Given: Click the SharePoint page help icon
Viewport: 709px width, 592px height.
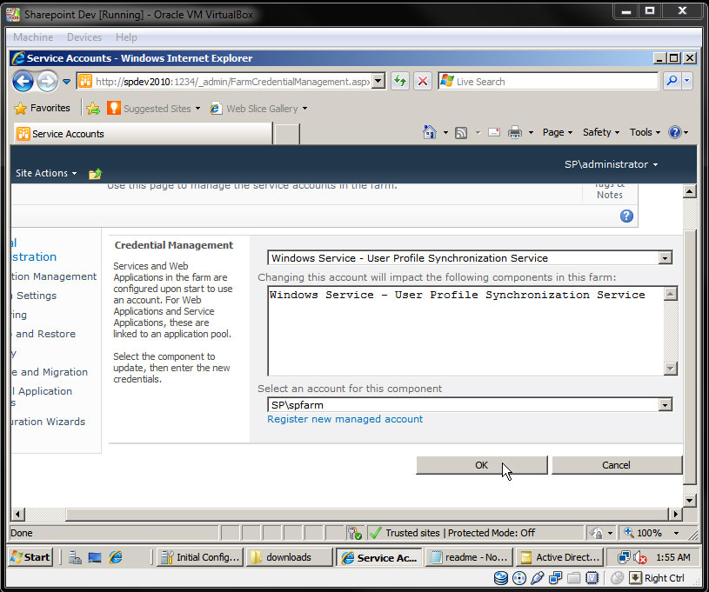Looking at the screenshot, I should click(626, 216).
